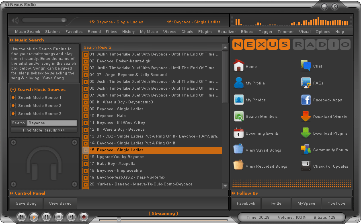The image size is (361, 224).
Task: Click the Download Plugins green arrow icon
Action: 306,133
